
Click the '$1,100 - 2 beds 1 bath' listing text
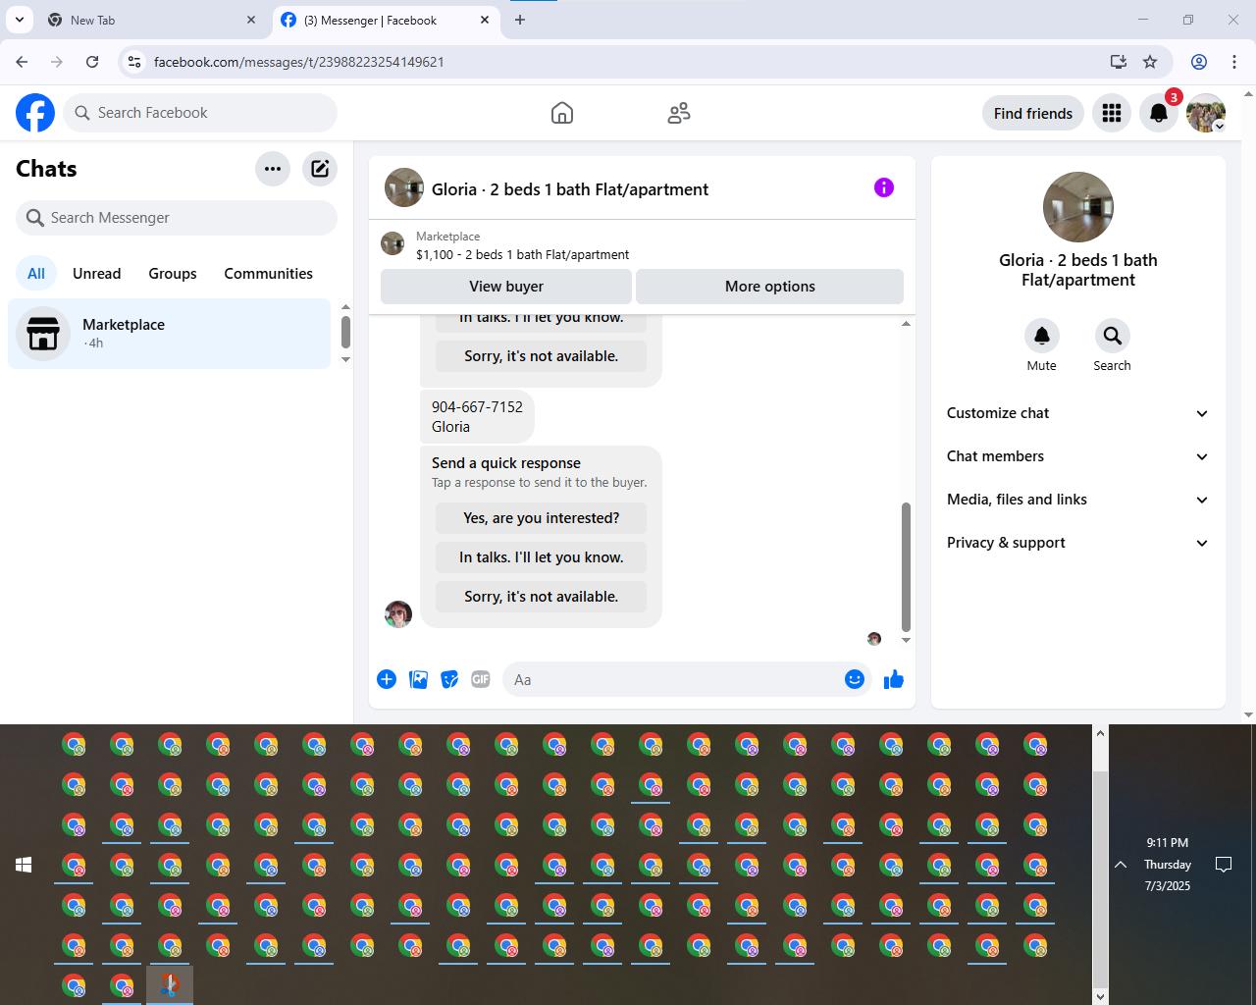point(523,254)
